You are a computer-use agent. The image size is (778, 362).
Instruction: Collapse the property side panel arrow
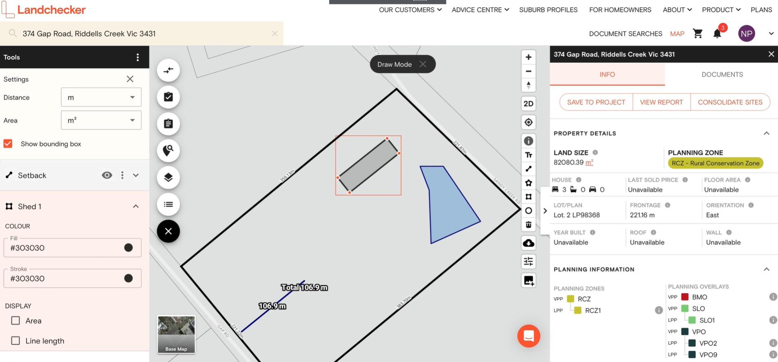point(545,211)
